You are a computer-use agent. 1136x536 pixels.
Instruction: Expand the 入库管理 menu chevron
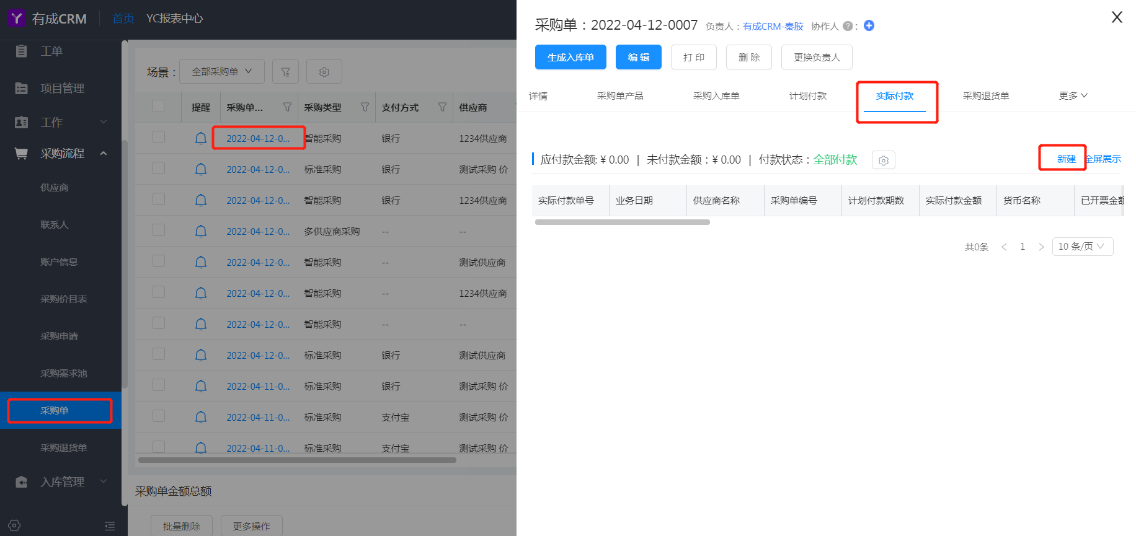(x=104, y=481)
